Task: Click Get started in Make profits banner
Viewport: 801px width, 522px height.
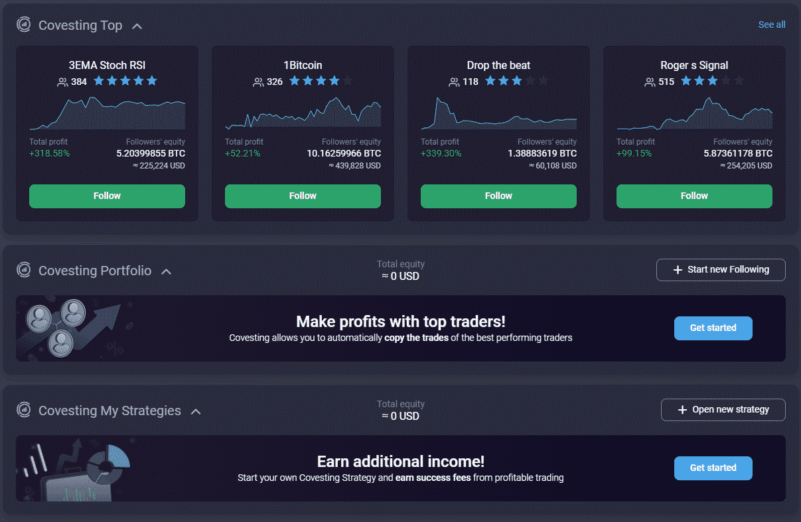Action: (x=713, y=328)
